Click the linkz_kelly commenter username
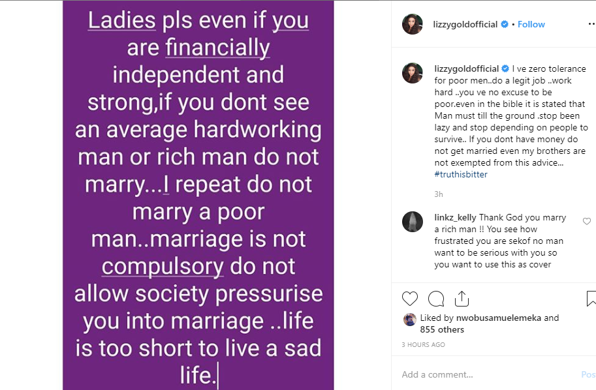The width and height of the screenshot is (596, 390). tap(456, 217)
